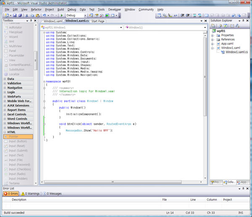Click the code editor vertical scrollbar
The height and width of the screenshot is (217, 252).
205,77
